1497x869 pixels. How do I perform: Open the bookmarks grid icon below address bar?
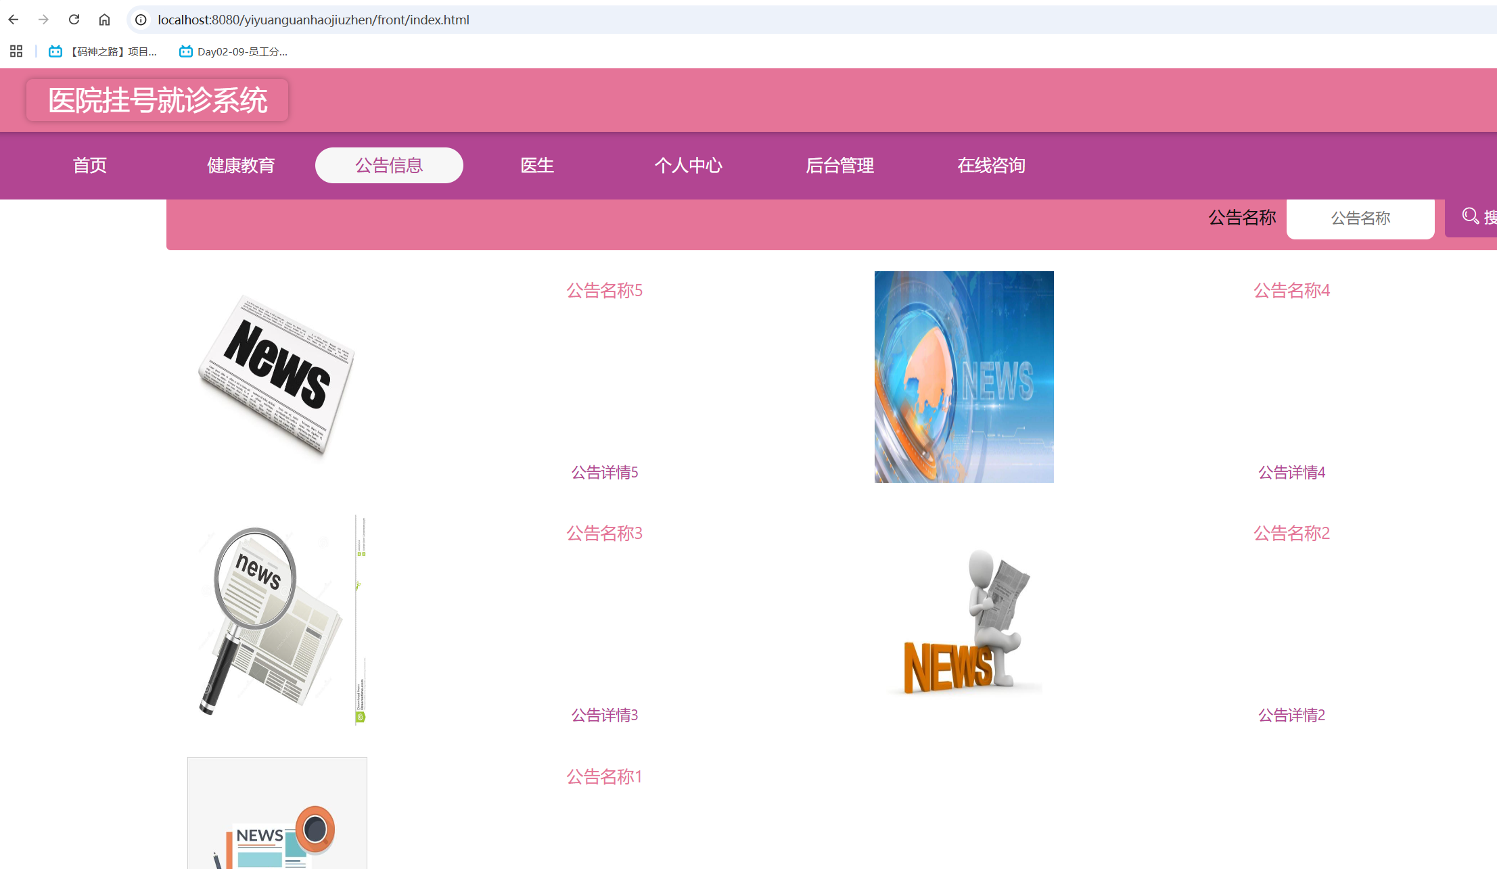(x=16, y=51)
